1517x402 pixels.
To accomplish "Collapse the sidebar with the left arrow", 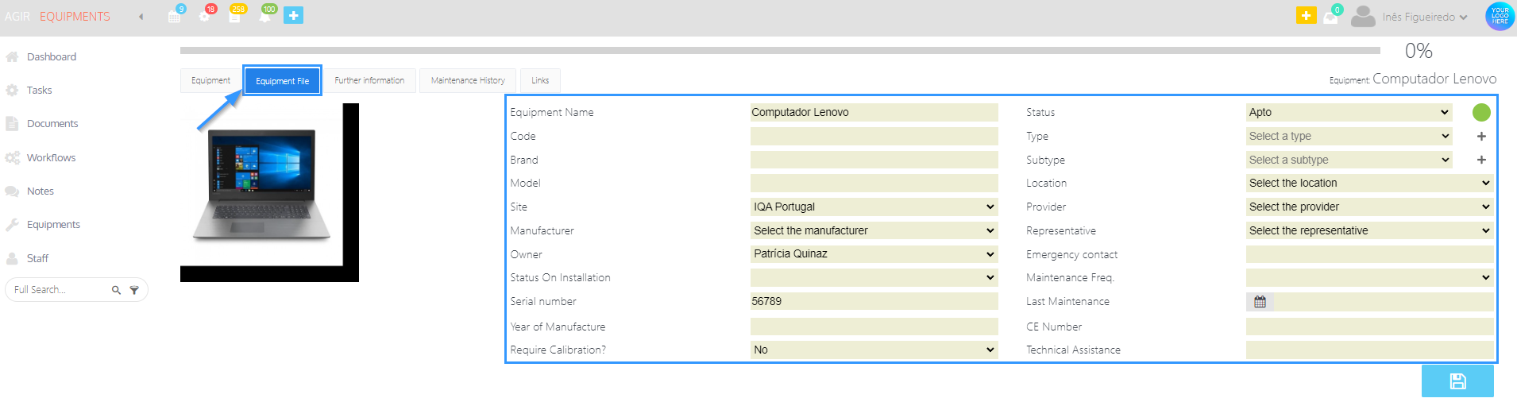I will 141,17.
